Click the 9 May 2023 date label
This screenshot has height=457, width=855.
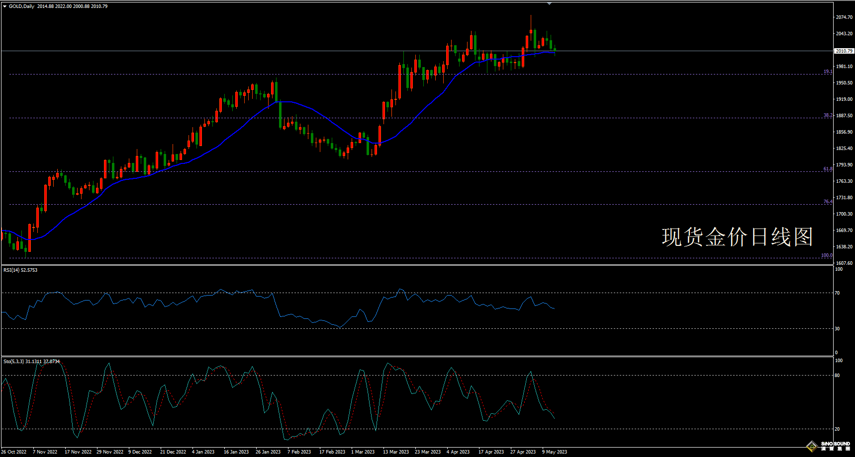(x=555, y=452)
